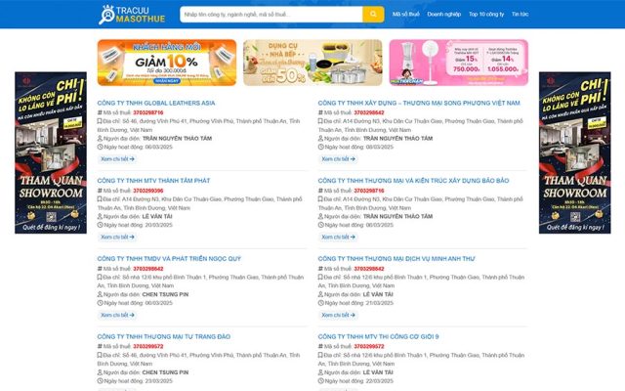Click Xem chi tiết for Song Phương Việt Nam
The height and width of the screenshot is (391, 625).
pos(338,158)
